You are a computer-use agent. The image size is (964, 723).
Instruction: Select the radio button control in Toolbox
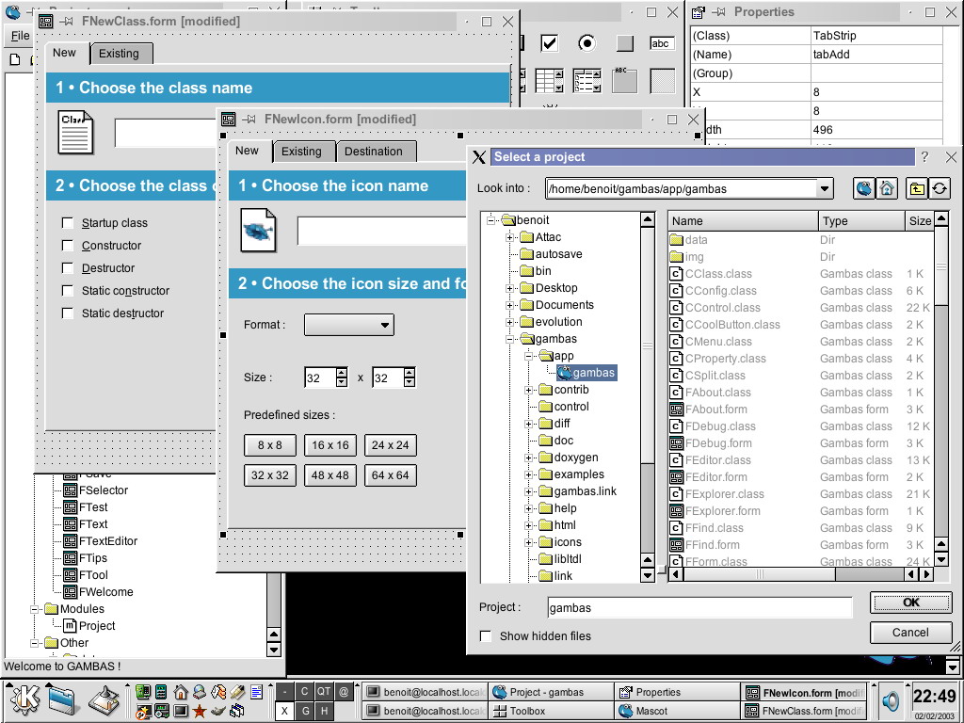click(587, 43)
